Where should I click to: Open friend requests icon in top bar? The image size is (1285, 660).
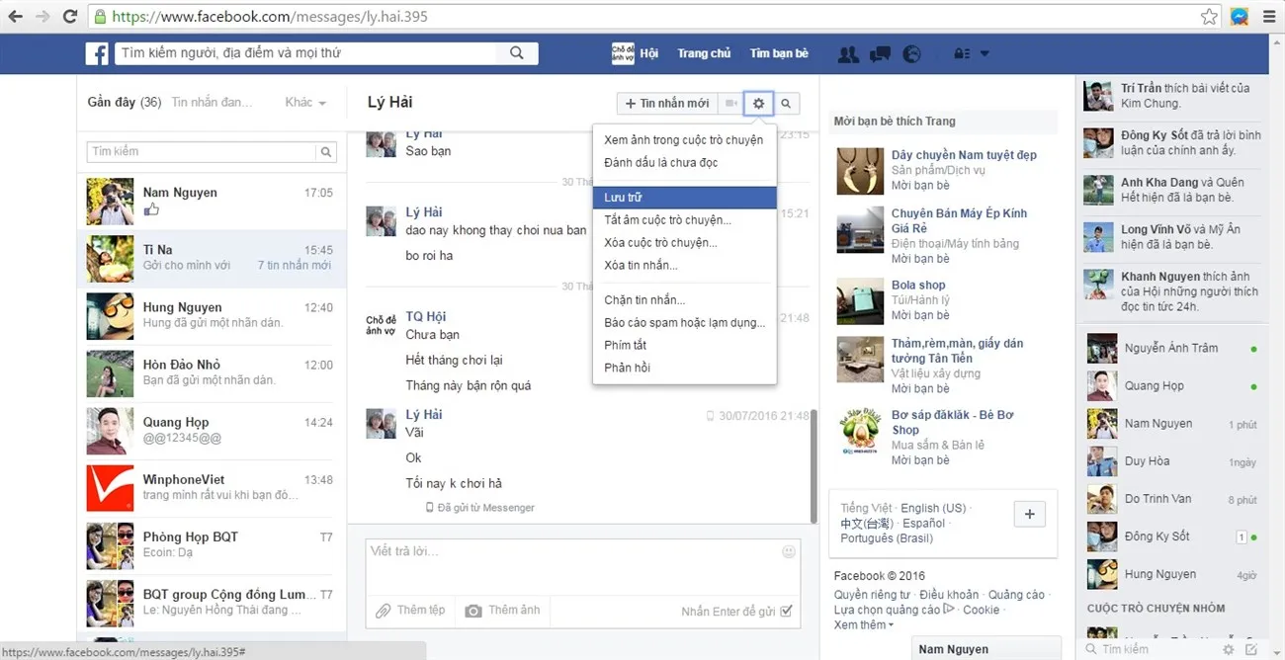[x=847, y=53]
